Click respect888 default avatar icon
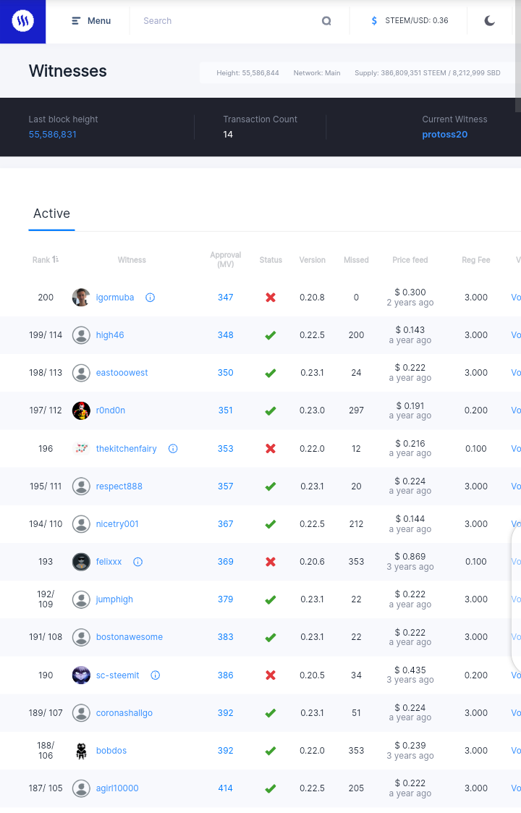 tap(81, 486)
